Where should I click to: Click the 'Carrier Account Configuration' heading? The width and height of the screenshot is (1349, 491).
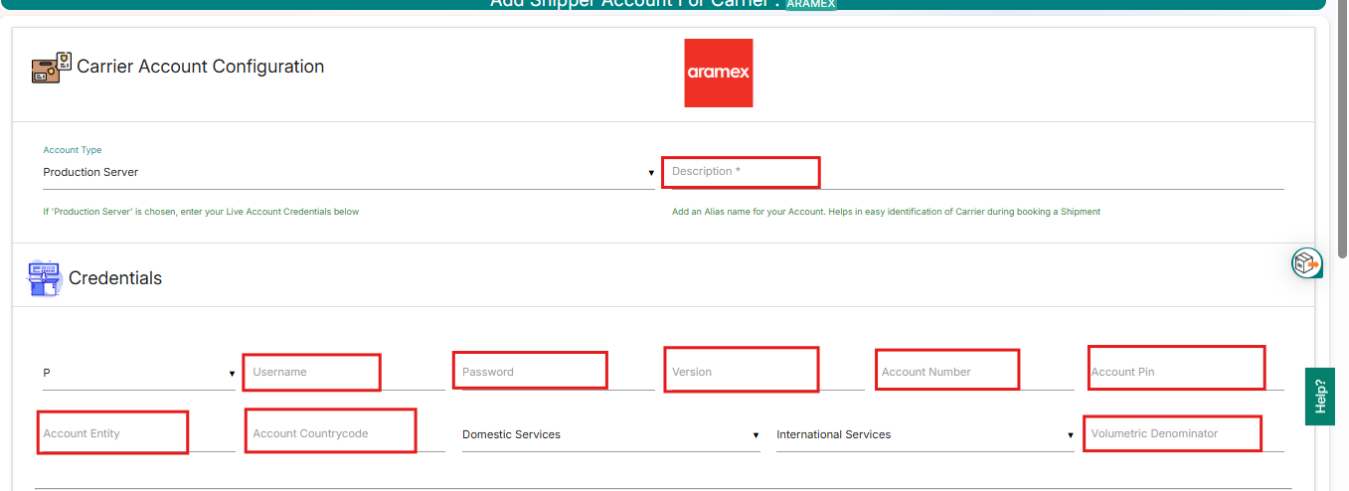tap(201, 67)
